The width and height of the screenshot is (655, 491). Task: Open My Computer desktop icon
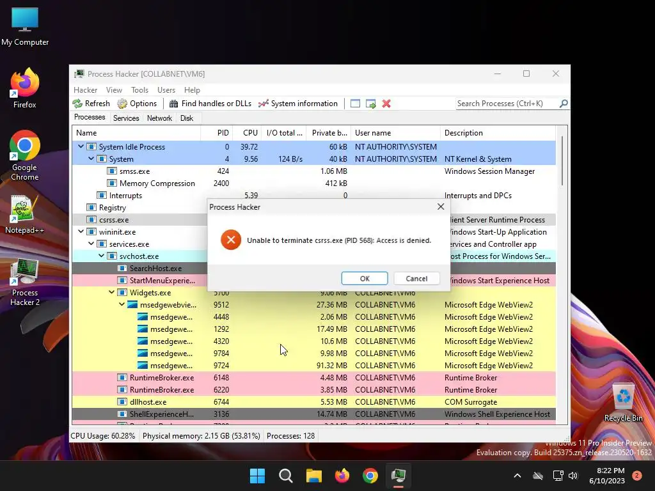point(25,27)
